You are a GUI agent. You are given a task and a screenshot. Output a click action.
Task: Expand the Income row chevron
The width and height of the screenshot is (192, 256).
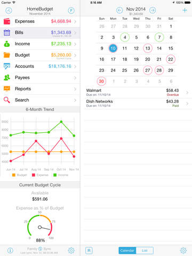tap(75, 44)
